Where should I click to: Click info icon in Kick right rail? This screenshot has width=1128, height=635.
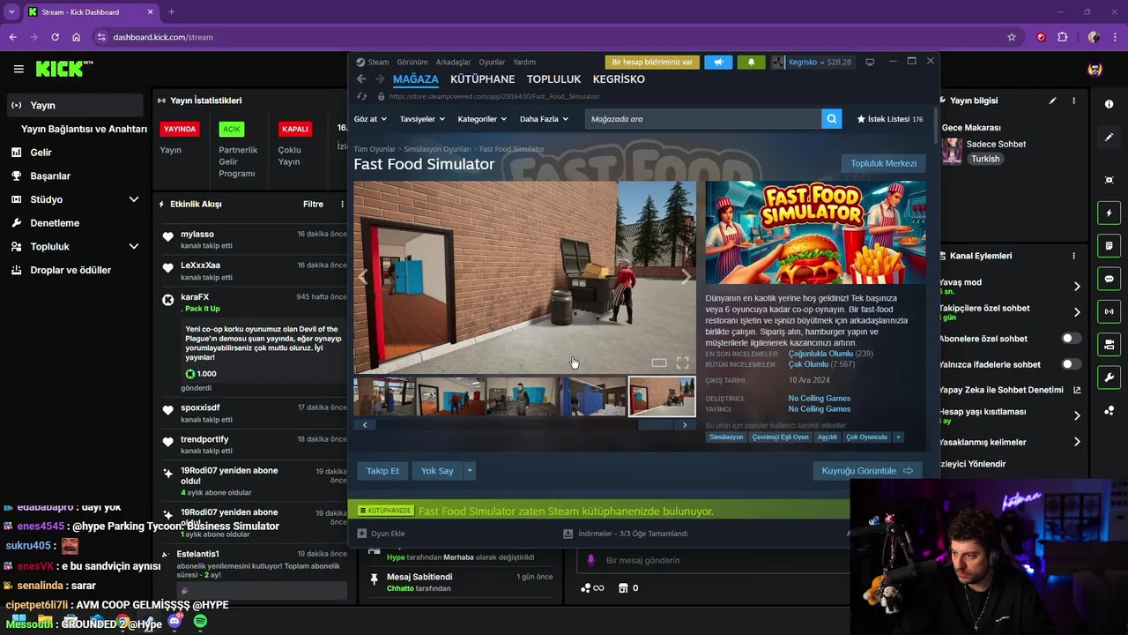tap(1109, 104)
